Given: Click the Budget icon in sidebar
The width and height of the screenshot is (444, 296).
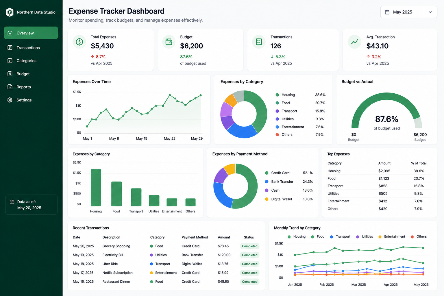Looking at the screenshot, I should [10, 74].
